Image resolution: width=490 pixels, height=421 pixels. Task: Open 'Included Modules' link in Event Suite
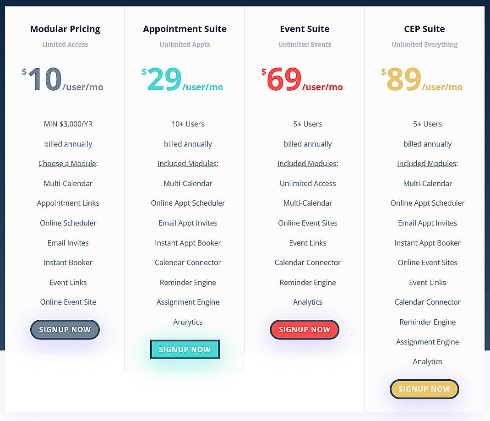click(307, 164)
